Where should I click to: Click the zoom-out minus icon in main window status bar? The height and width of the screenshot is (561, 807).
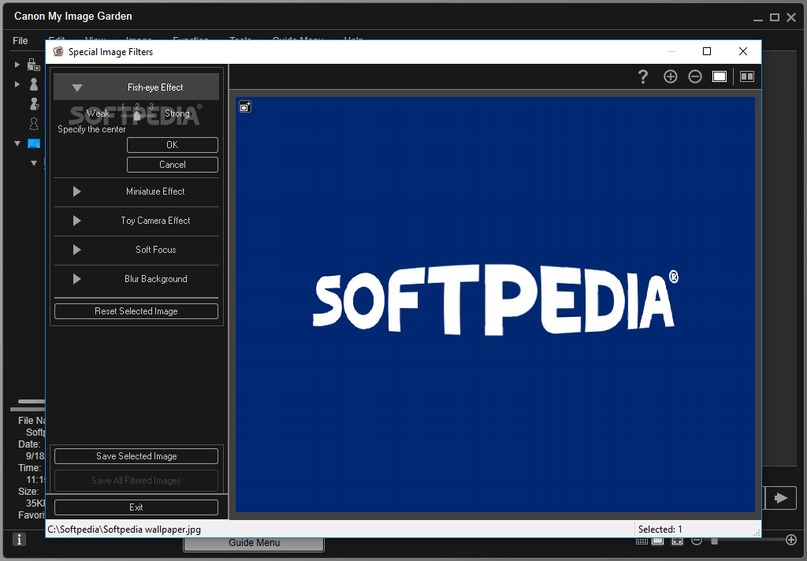tap(697, 541)
